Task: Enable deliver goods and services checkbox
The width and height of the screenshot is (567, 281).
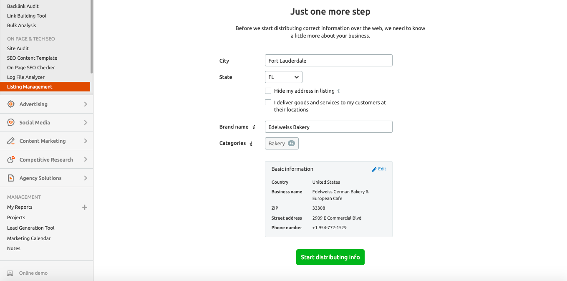Action: pyautogui.click(x=268, y=103)
